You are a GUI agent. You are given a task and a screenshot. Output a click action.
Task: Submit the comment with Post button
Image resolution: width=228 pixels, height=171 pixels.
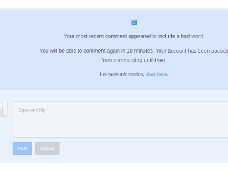tap(22, 148)
